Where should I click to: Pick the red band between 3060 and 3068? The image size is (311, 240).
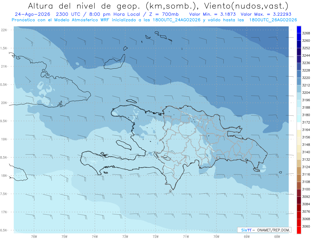coord(299,223)
